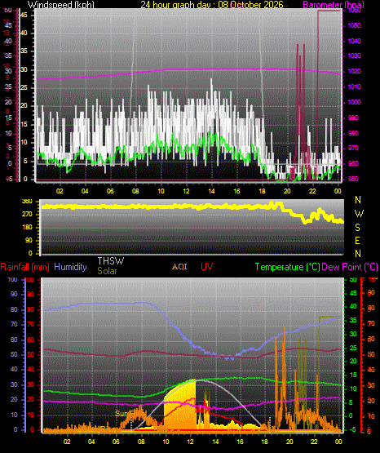380x453 pixels.
Task: Click the 270 value on wind direction axis
Action: (27, 215)
